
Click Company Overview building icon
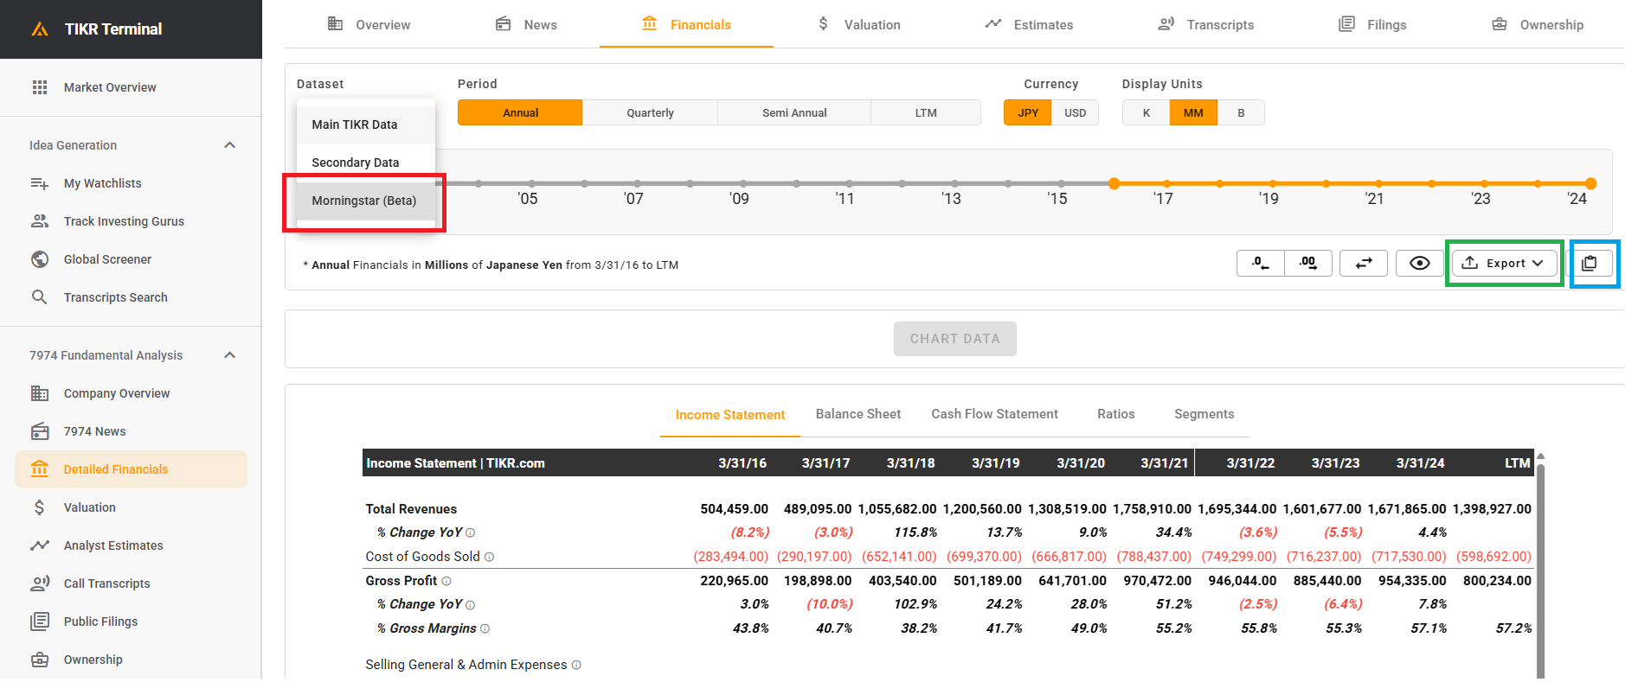point(40,393)
